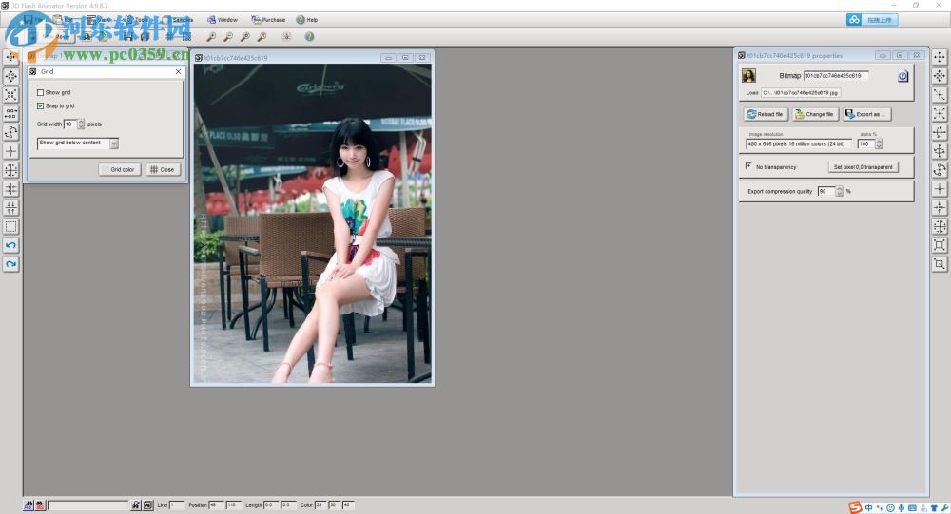
Task: Select the horizontal spacing tool in left toolbar
Action: (10, 189)
